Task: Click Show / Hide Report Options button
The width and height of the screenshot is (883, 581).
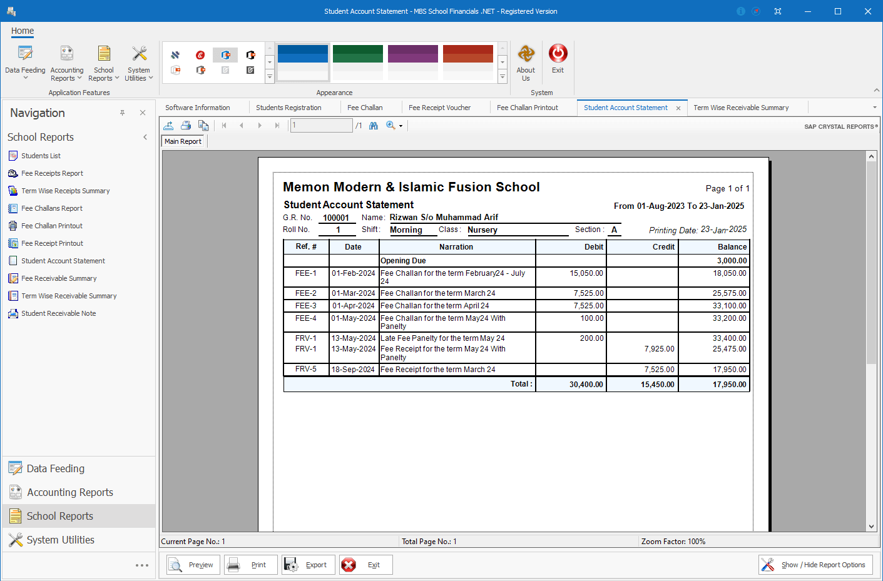Action: (815, 565)
